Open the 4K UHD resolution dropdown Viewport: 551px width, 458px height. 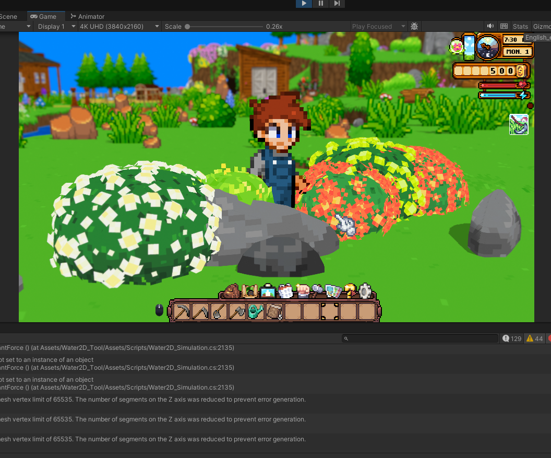(x=119, y=26)
